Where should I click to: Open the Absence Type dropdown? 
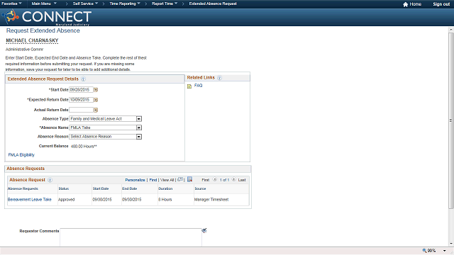[x=139, y=119]
